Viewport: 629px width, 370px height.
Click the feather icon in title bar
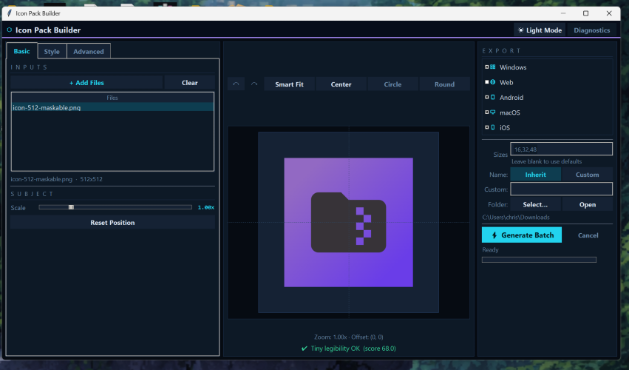coord(10,13)
